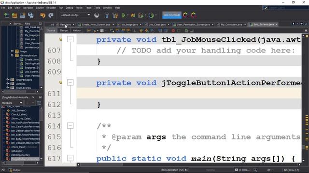Click line 611 empty code line
This screenshot has height=173, width=309.
pos(189,93)
